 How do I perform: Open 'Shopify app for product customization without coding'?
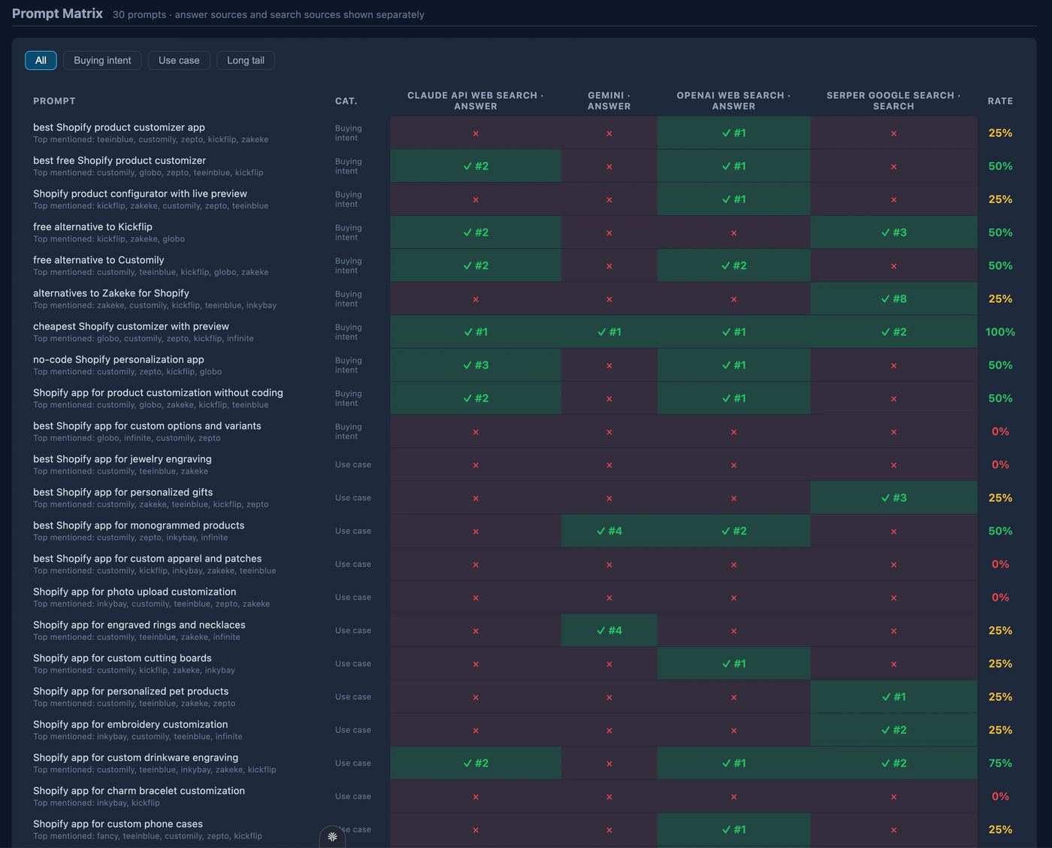tap(158, 392)
